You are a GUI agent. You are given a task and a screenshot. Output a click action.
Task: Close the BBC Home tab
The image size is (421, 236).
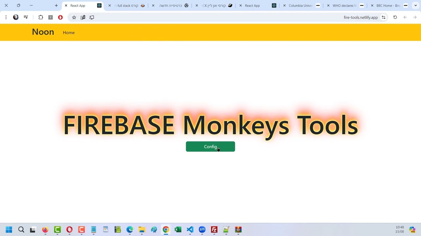(x=372, y=6)
